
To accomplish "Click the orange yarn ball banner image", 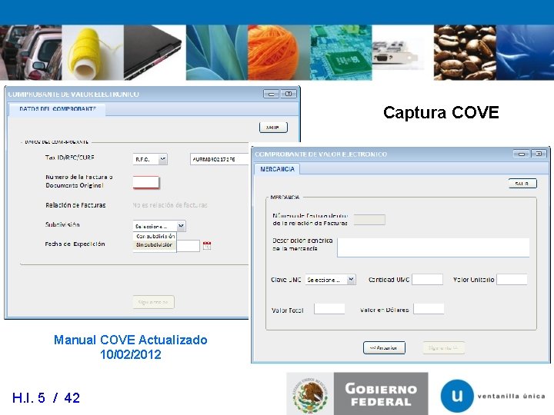I will point(279,52).
